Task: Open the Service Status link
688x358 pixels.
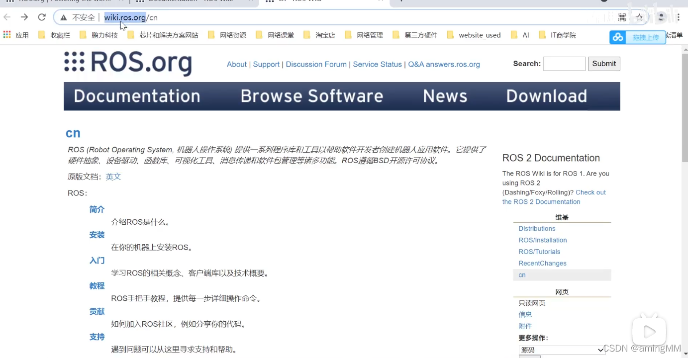Action: (x=377, y=64)
